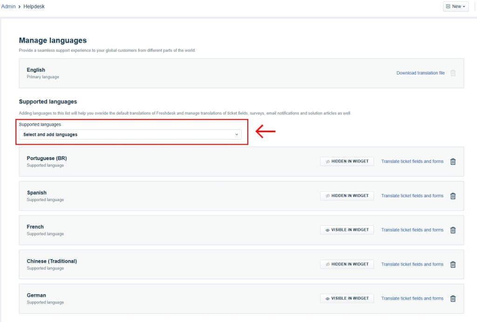The width and height of the screenshot is (477, 322).
Task: Click the Supported languages selection field
Action: tap(130, 134)
